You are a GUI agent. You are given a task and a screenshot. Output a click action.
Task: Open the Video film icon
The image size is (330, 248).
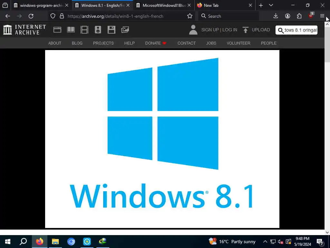(x=84, y=30)
